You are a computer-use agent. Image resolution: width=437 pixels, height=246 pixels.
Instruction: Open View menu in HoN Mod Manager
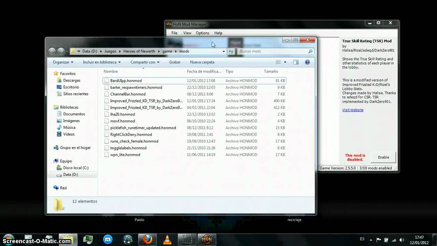[x=187, y=33]
